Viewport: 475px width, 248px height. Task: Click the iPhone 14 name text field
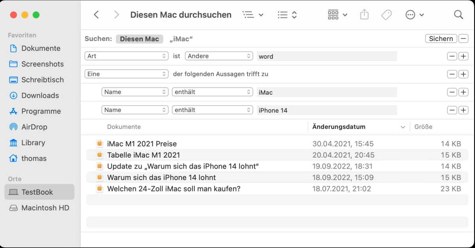pos(327,110)
